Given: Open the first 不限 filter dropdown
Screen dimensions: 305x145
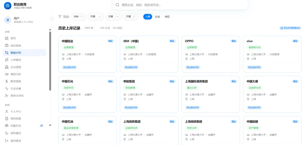Looking at the screenshot, I should [95, 17].
